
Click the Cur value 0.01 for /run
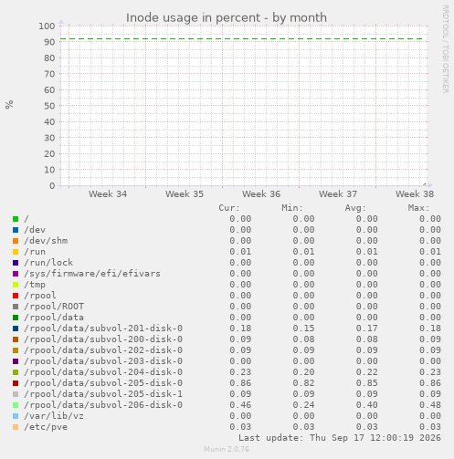pos(240,252)
